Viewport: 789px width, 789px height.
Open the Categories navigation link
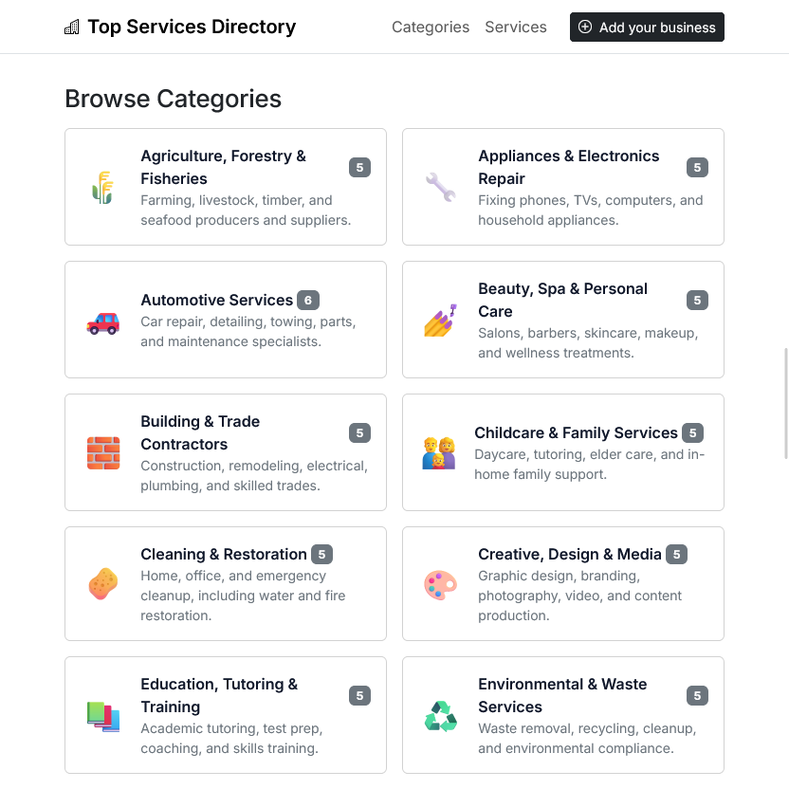pyautogui.click(x=431, y=27)
